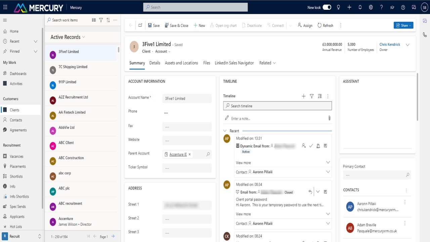Click the Account Name field
The width and height of the screenshot is (430, 242).
pos(187,98)
